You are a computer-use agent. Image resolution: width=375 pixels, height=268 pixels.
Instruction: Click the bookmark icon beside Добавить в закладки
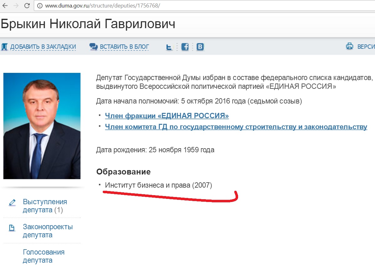tap(4, 47)
